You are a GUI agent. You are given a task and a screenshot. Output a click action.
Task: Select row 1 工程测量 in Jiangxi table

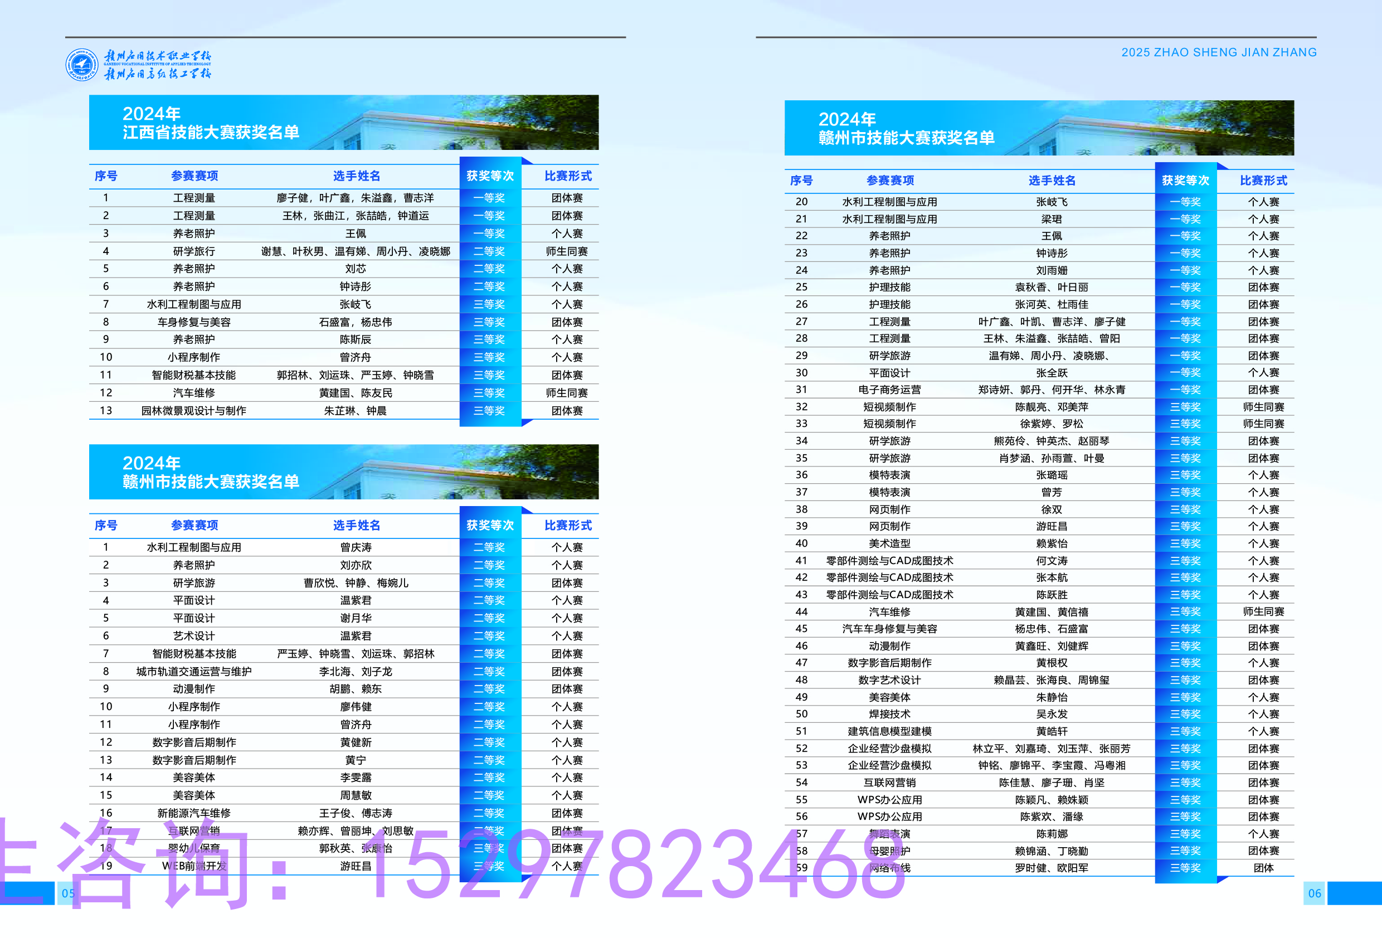click(x=194, y=197)
